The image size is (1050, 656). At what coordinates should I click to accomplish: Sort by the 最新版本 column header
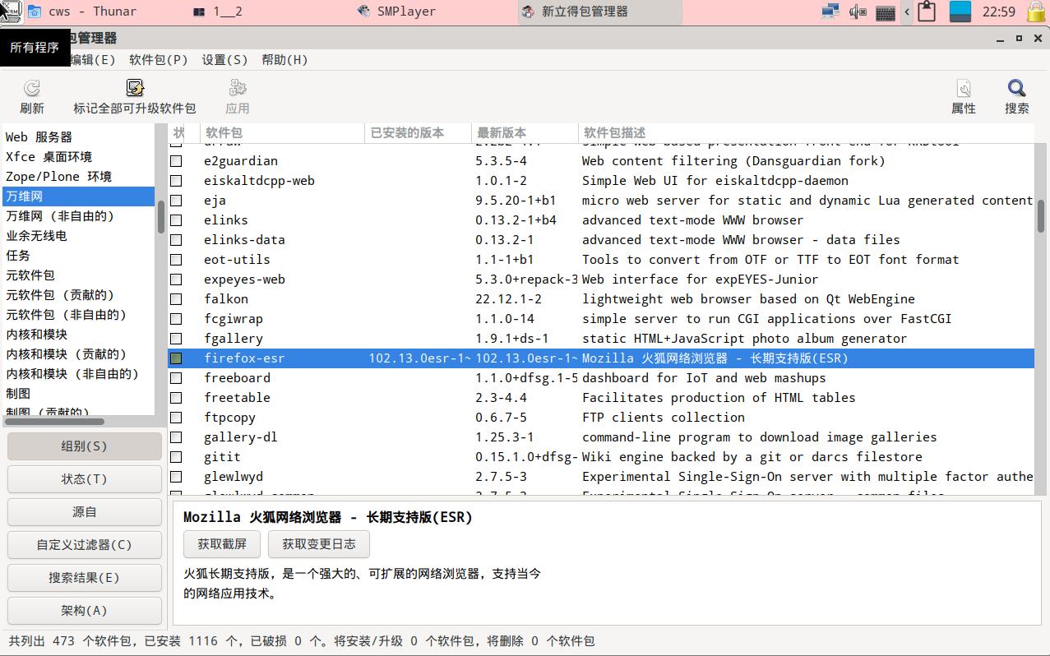click(525, 132)
